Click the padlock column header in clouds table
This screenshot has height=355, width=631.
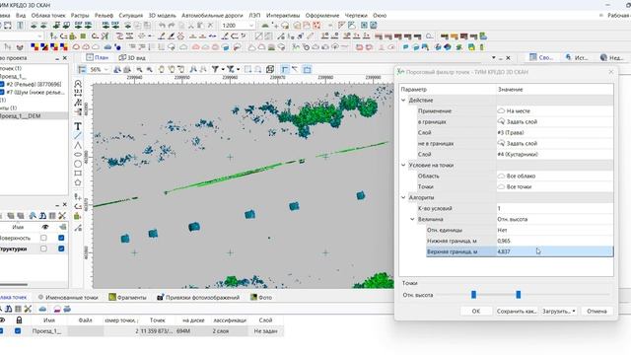pyautogui.click(x=19, y=319)
